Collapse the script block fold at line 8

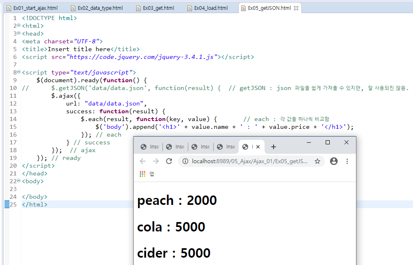pos(19,72)
